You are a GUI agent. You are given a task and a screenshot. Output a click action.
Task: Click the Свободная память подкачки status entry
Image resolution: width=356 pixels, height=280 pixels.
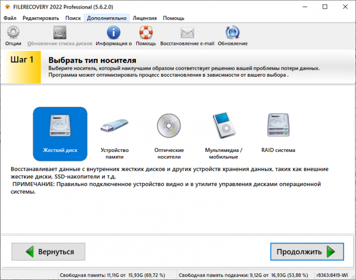(243, 275)
